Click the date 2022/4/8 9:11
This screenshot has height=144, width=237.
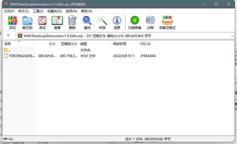[x=124, y=56]
